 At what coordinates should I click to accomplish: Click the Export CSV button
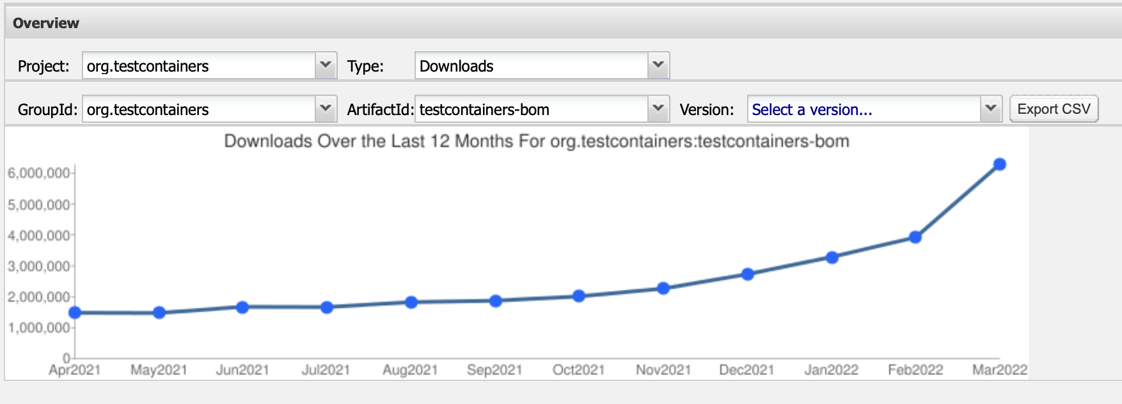(x=1054, y=109)
